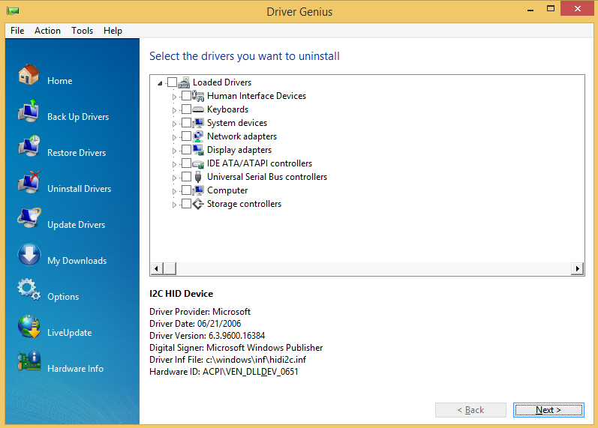Click the Loaded Drivers root icon
This screenshot has height=428, width=598.
click(x=184, y=82)
